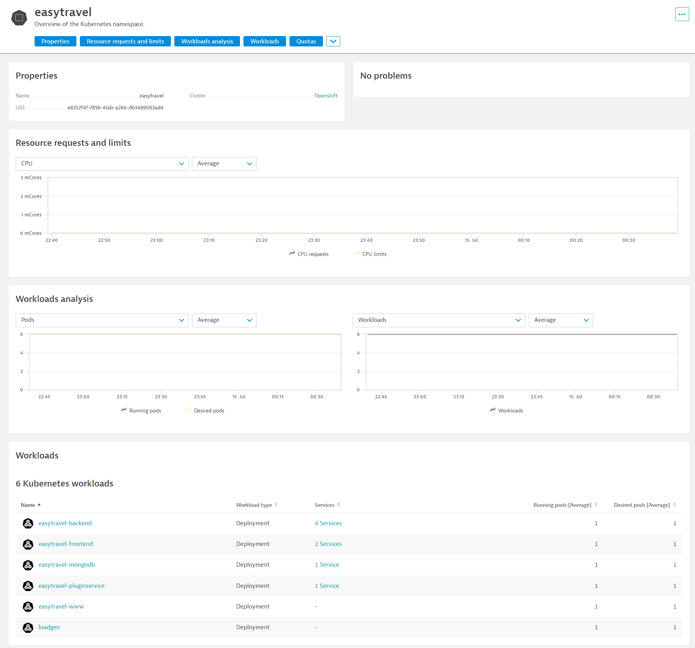Jump to Workloads analysis tab

[x=207, y=41]
